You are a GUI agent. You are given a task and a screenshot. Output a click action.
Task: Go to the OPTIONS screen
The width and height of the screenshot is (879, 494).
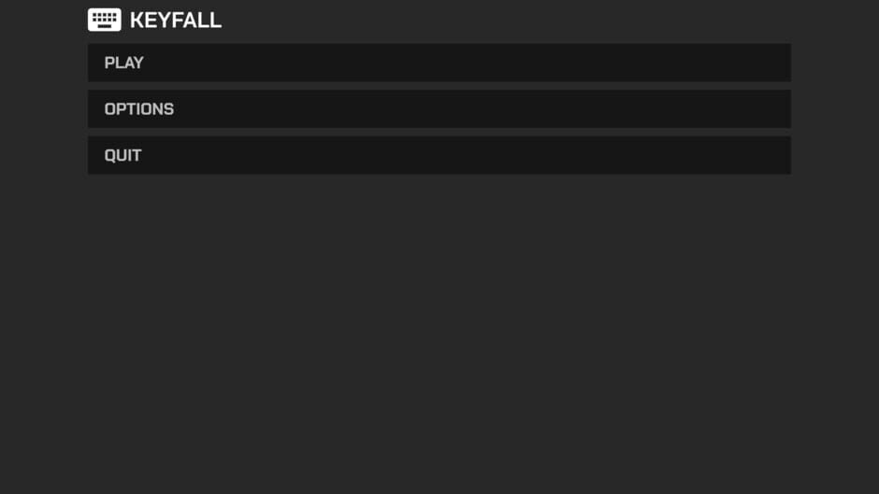coord(439,109)
